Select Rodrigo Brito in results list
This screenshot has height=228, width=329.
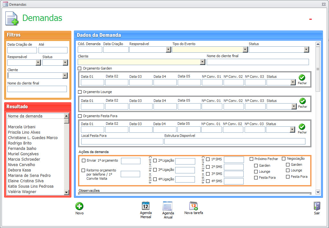point(20,143)
